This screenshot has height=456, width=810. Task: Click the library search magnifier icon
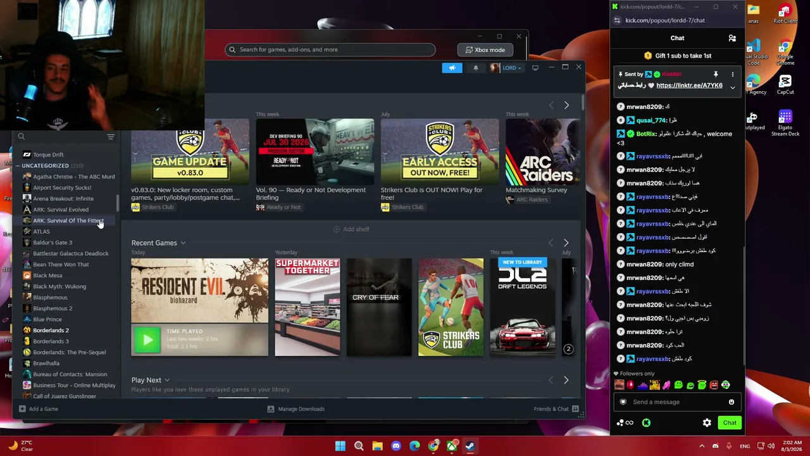(22, 137)
